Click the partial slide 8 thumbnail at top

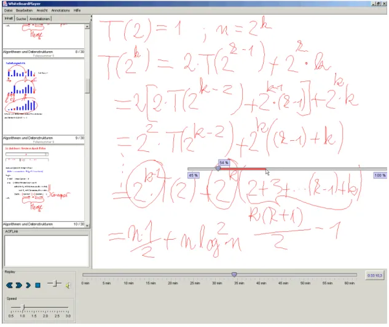[44, 36]
